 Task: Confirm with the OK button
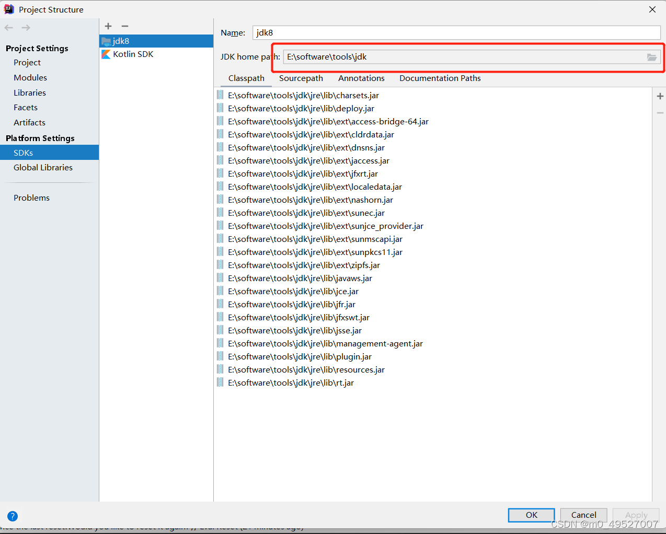point(532,515)
